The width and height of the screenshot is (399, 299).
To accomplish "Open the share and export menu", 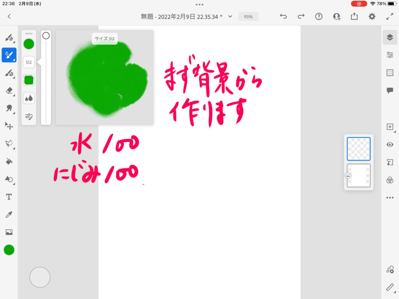I will [354, 16].
